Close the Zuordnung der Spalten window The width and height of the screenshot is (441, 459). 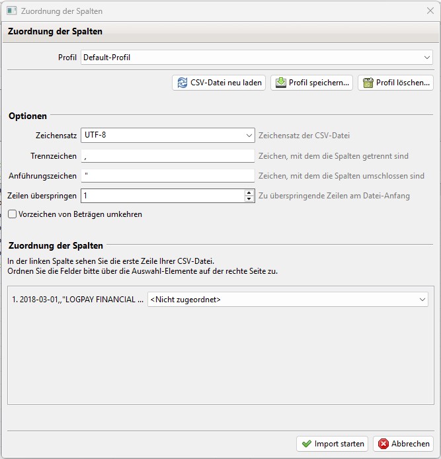click(430, 11)
